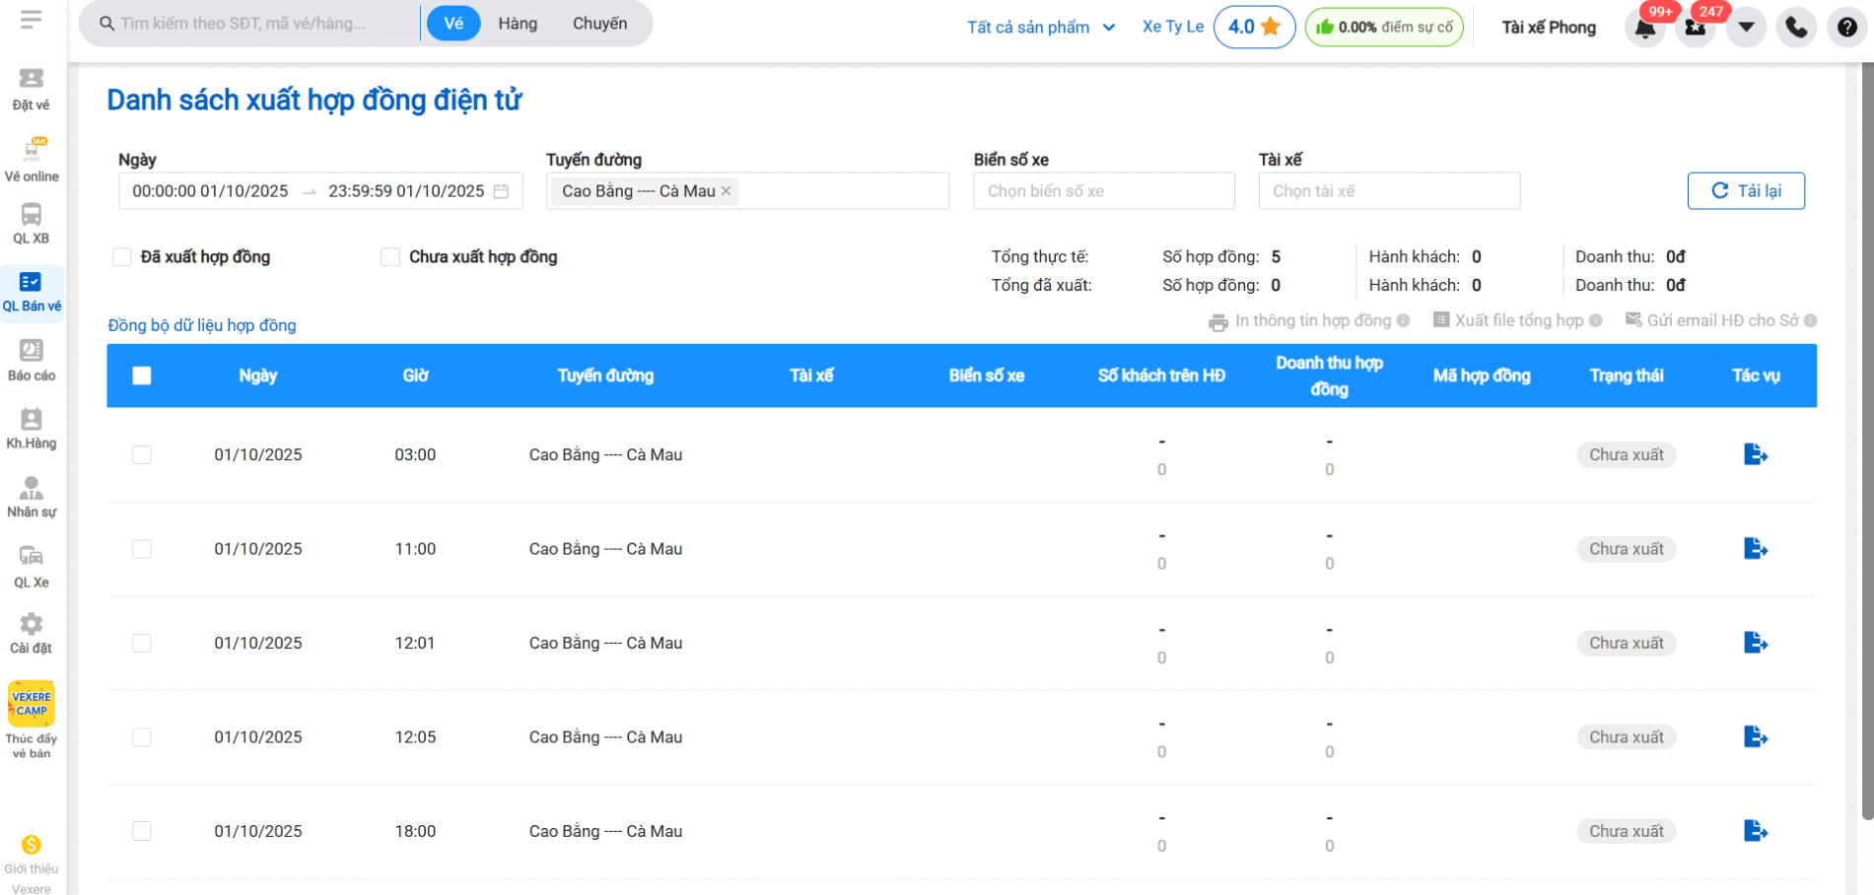Click the page vertical scrollbar
Viewport: 1874px width, 895px height.
[x=1866, y=444]
